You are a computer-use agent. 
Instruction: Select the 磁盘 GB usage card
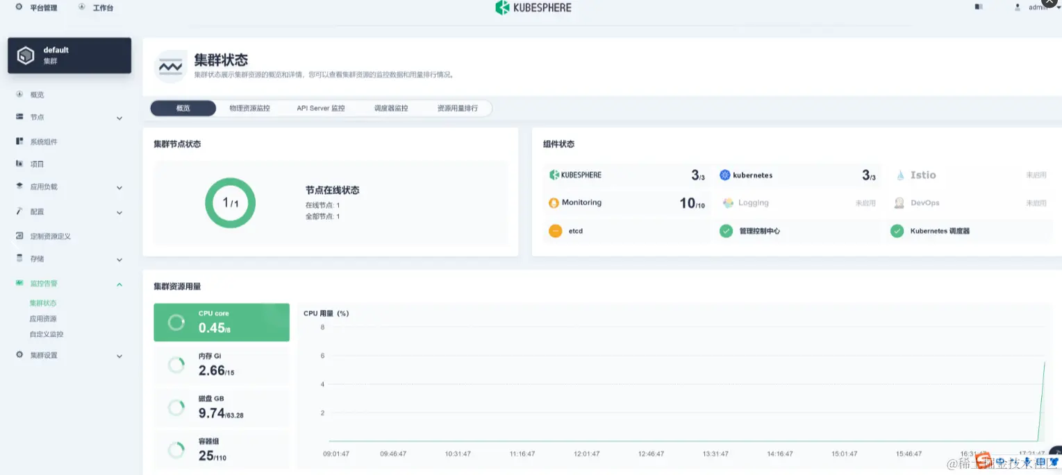[221, 407]
